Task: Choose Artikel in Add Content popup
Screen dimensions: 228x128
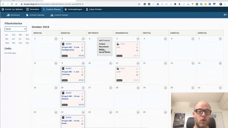Action: click(102, 44)
